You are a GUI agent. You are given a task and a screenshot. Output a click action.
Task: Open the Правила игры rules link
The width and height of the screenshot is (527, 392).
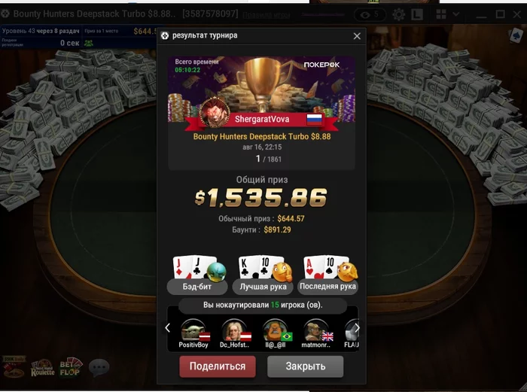tap(267, 15)
